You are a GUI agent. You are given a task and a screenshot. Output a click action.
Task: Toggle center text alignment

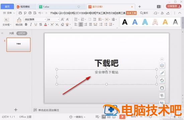tap(81, 24)
